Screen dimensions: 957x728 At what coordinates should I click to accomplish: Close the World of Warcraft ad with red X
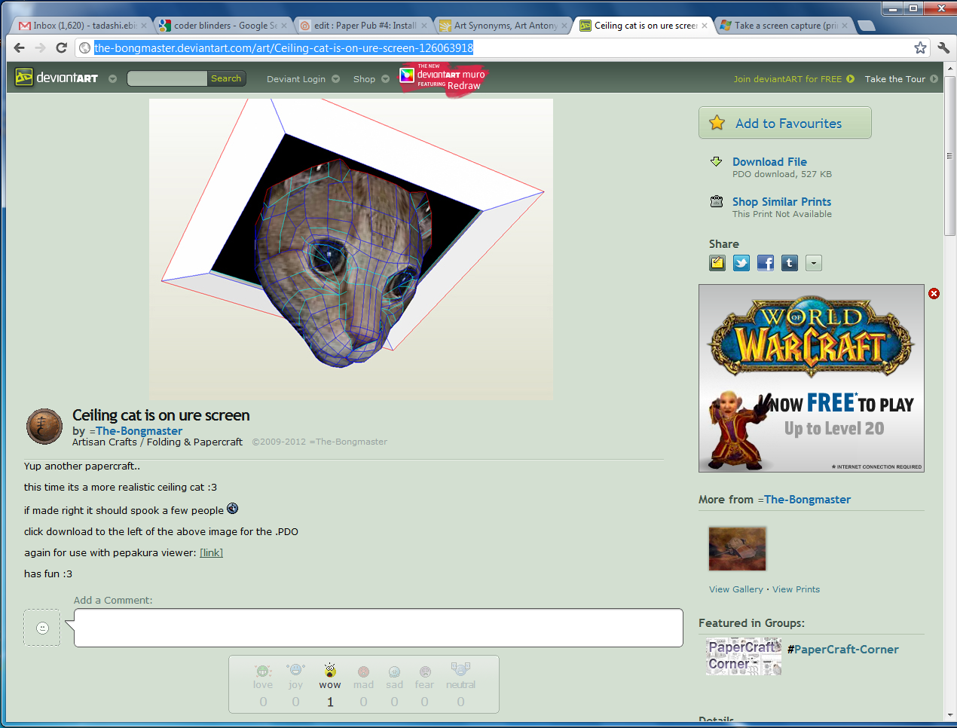(x=934, y=293)
